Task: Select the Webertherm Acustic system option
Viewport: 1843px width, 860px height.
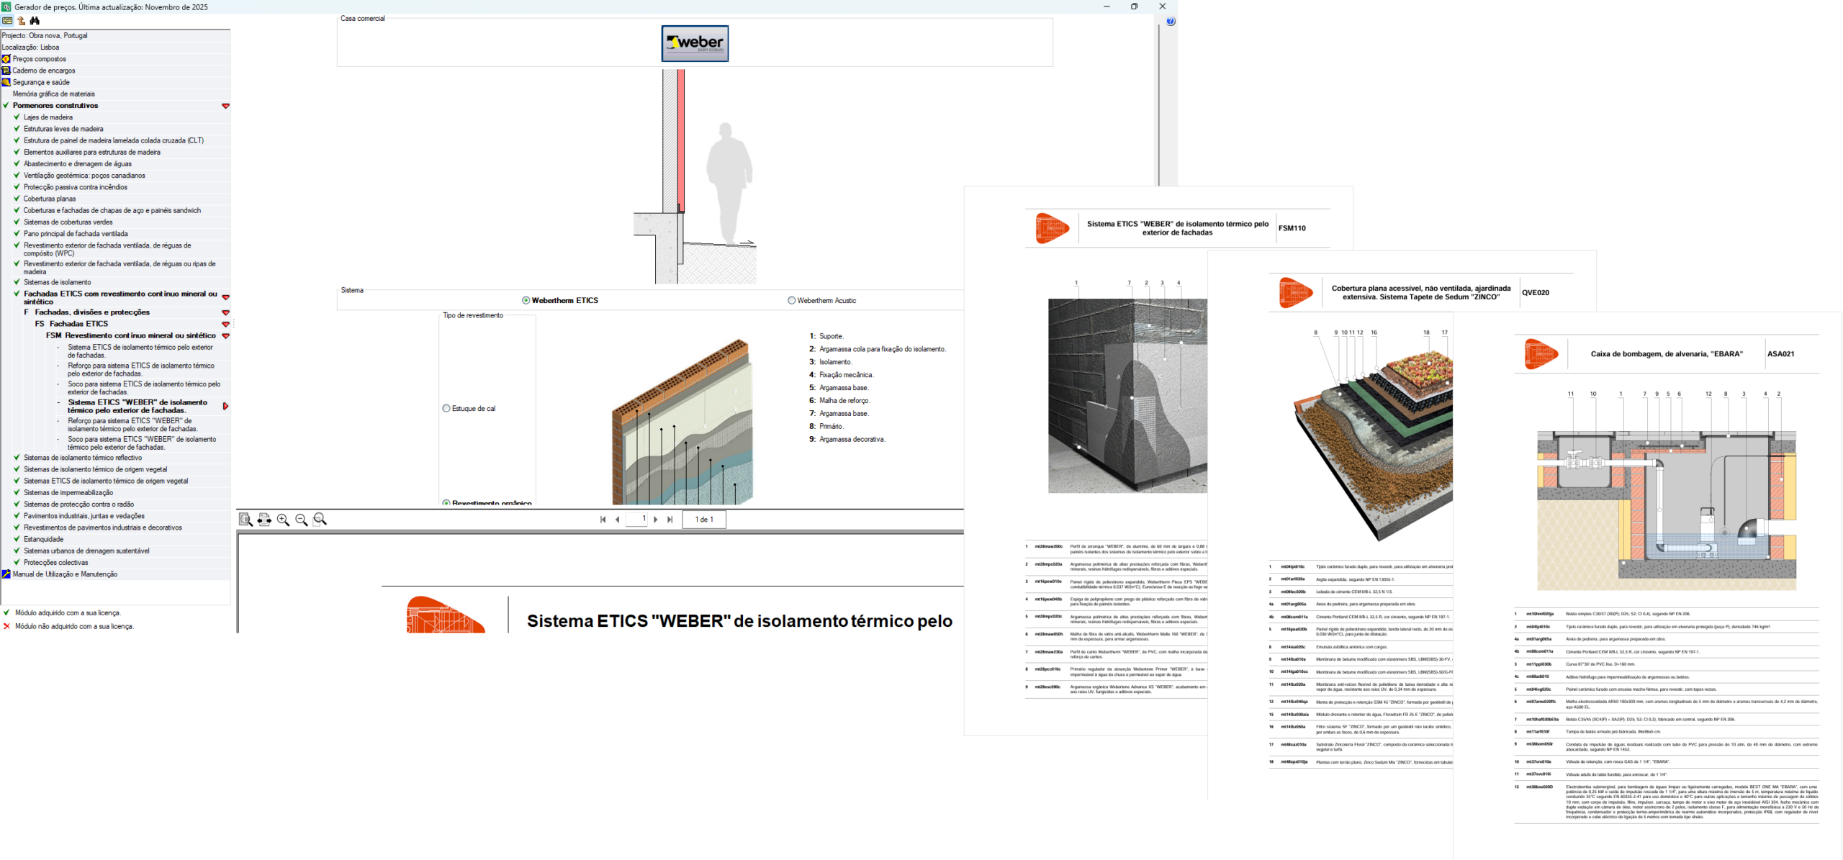Action: point(792,301)
